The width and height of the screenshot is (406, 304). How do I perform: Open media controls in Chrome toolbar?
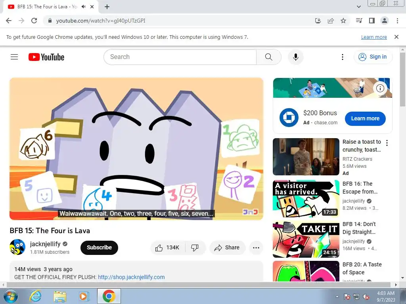359,21
